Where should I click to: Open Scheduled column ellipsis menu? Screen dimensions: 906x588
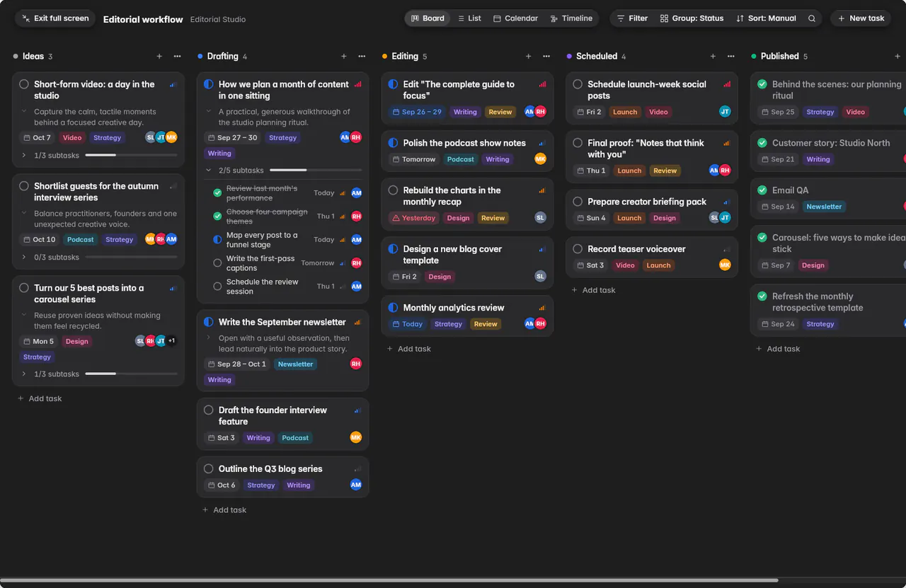click(x=730, y=57)
